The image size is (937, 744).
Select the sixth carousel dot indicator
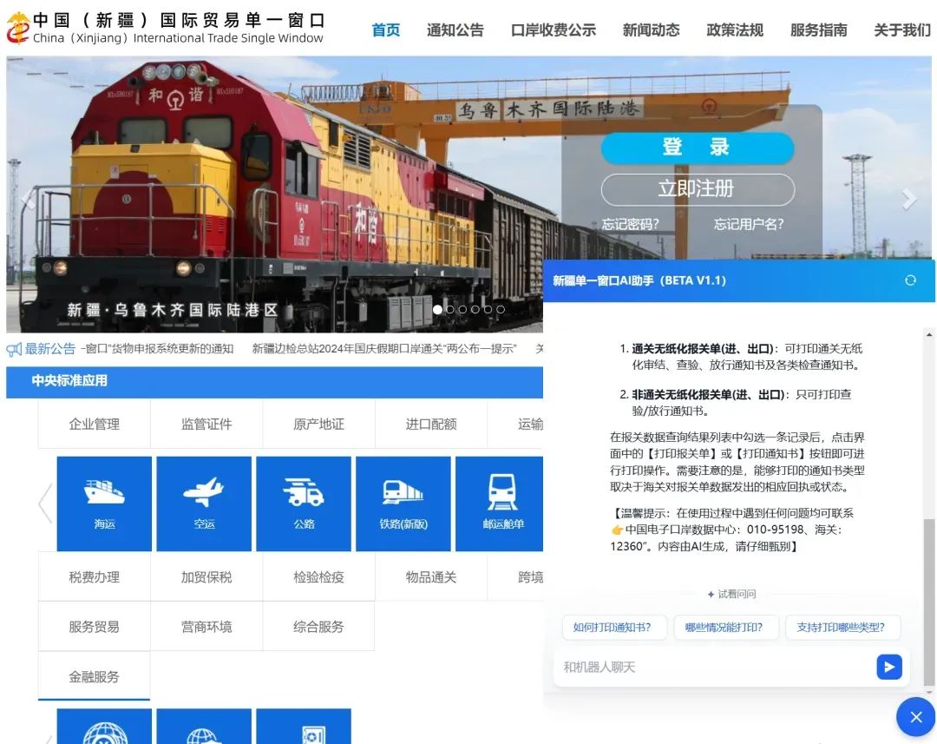(x=501, y=309)
